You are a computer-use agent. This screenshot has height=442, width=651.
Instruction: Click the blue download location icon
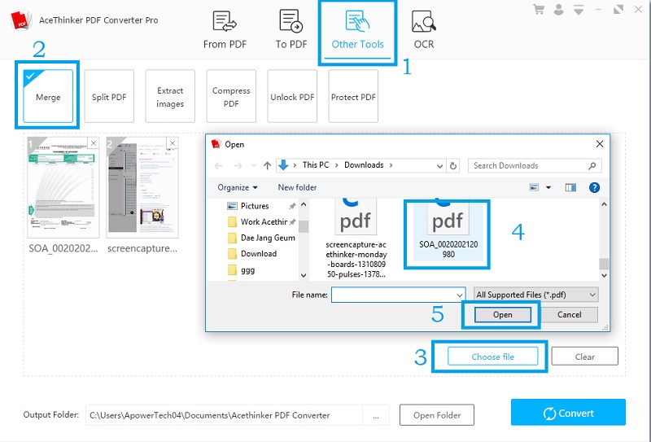pyautogui.click(x=283, y=165)
